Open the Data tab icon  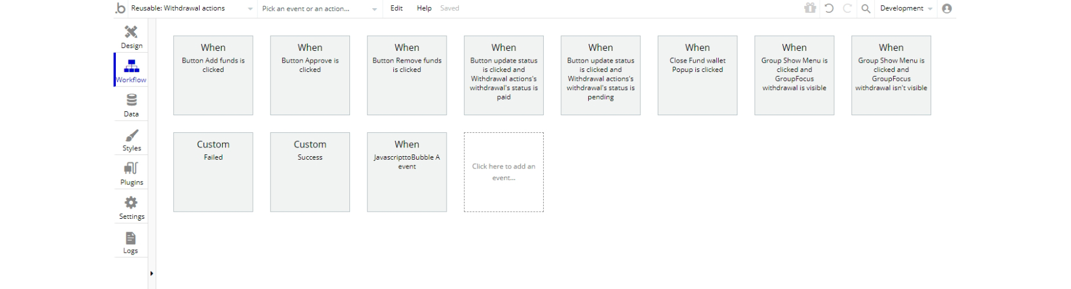pyautogui.click(x=131, y=101)
